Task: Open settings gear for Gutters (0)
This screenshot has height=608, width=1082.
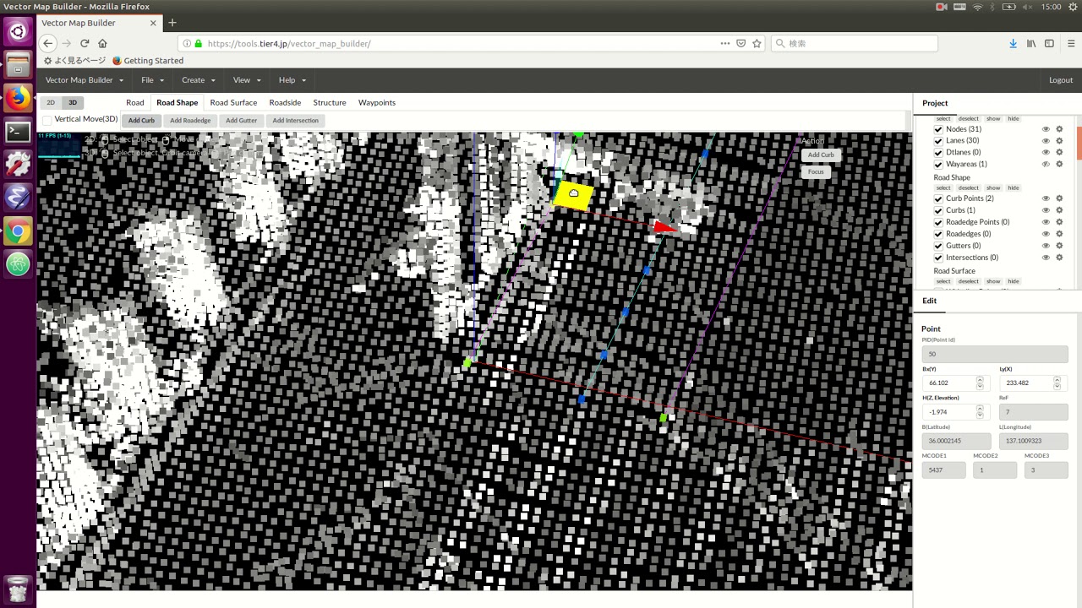Action: click(x=1059, y=246)
